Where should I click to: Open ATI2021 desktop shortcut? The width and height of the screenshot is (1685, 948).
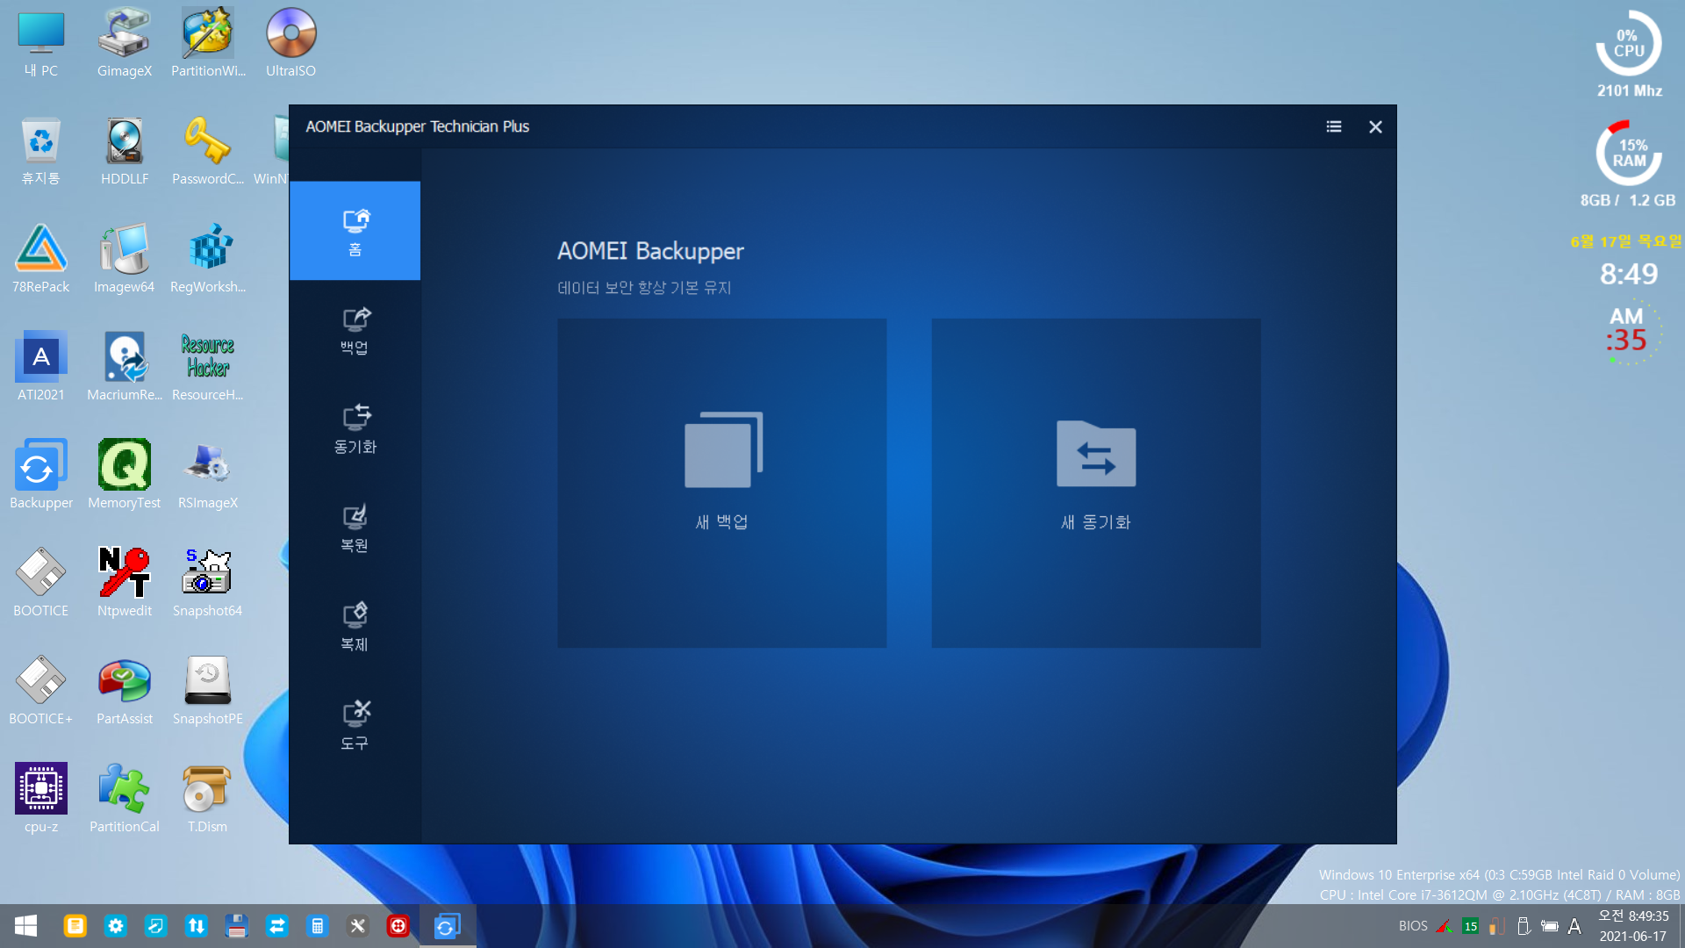pyautogui.click(x=41, y=368)
